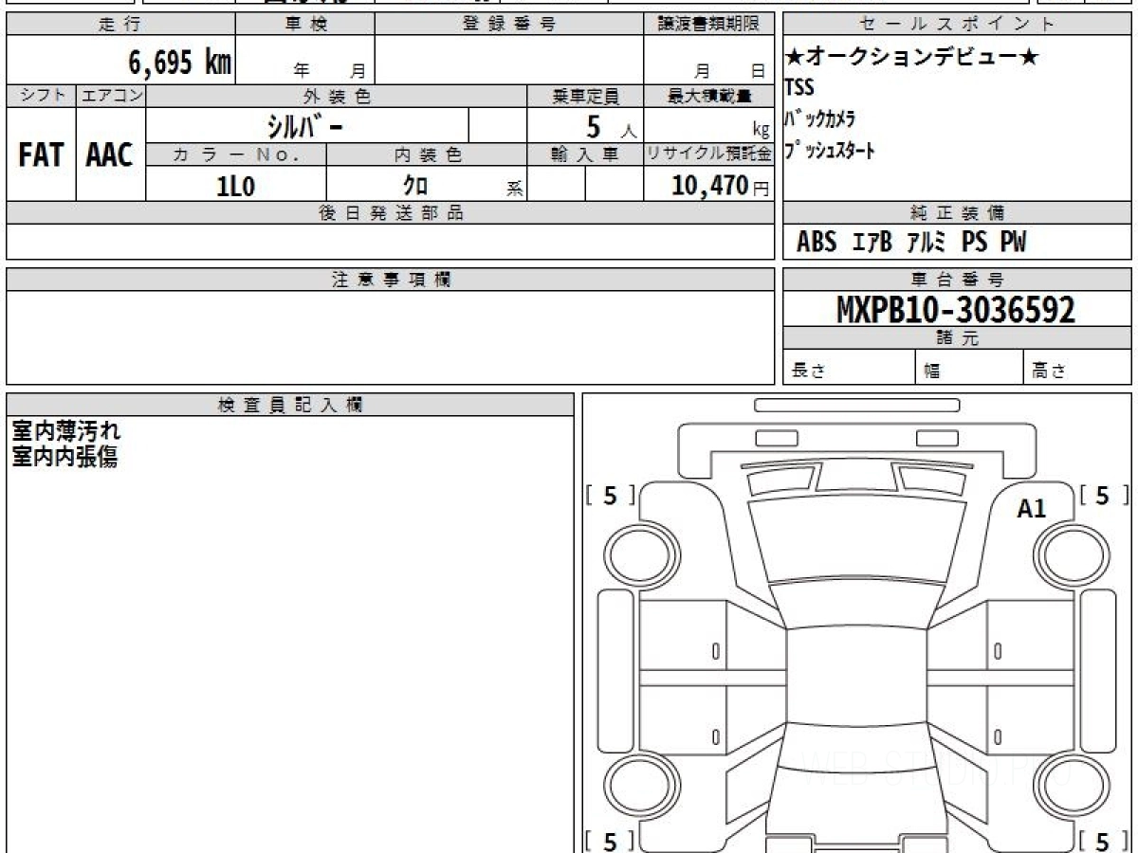Select the バックカメラ sales point line
Image resolution: width=1138 pixels, height=853 pixels.
pos(820,118)
